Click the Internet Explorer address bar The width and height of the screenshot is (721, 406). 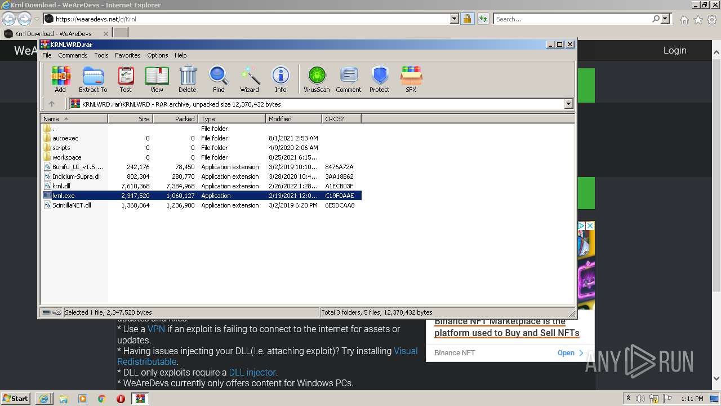click(x=251, y=19)
